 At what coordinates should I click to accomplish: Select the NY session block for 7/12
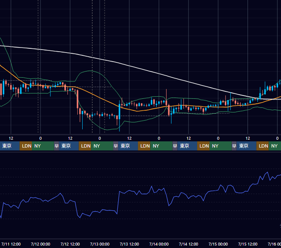(102, 146)
